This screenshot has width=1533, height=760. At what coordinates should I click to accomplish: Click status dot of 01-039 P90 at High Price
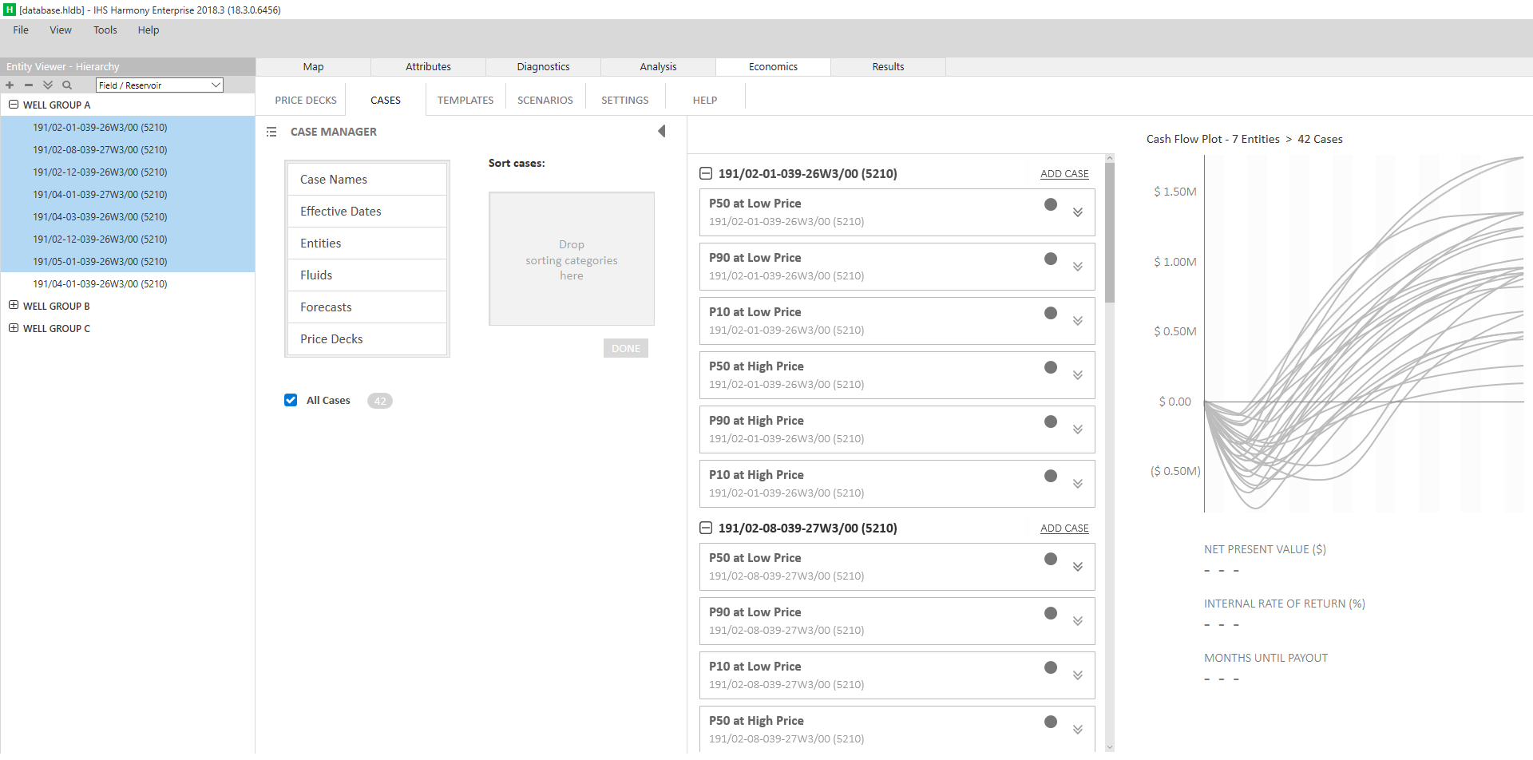[1051, 422]
